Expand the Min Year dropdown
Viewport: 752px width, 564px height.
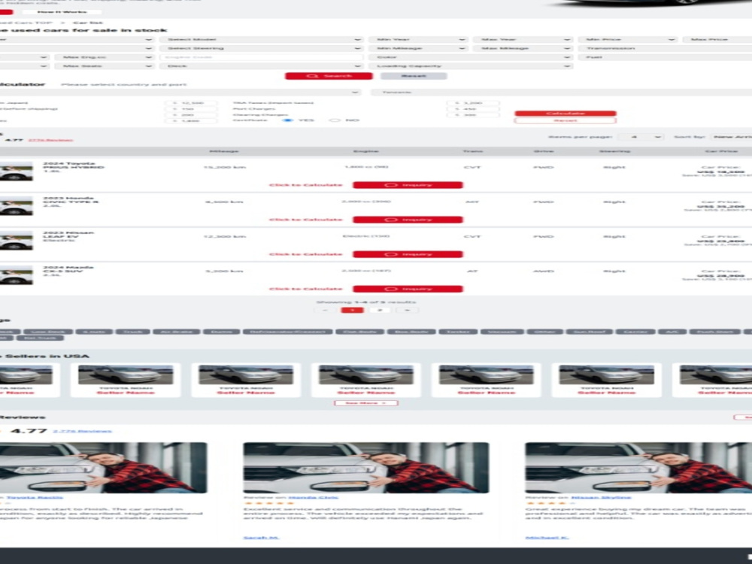coord(418,39)
